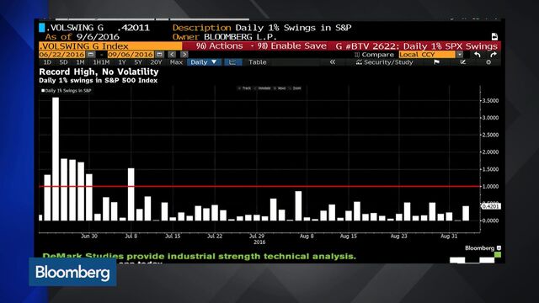Select the 1H1M range tab
This screenshot has height=303, width=539.
101,62
